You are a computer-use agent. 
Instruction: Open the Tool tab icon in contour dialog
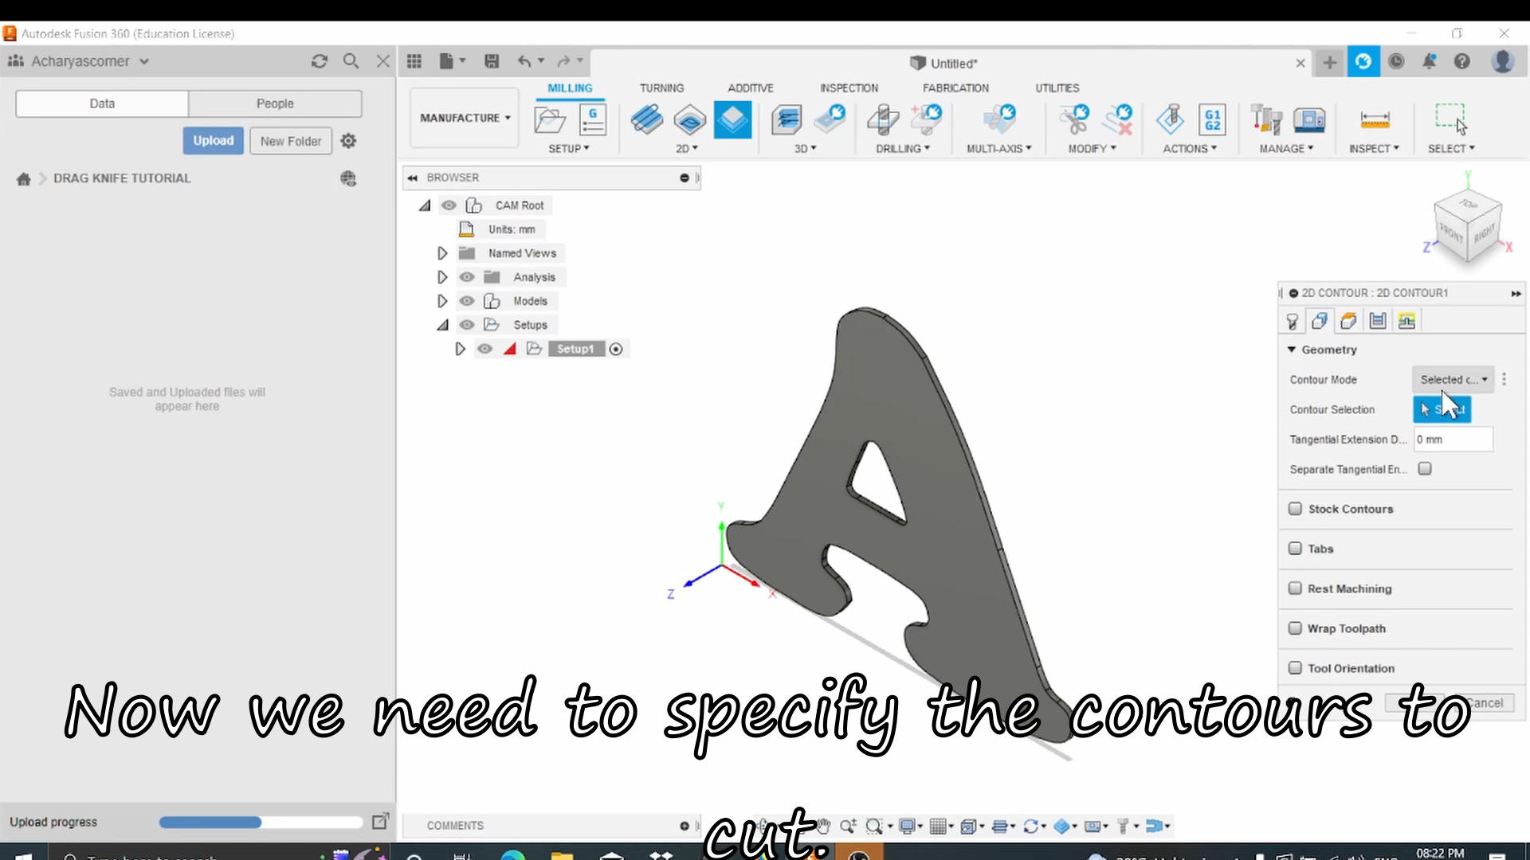point(1293,322)
